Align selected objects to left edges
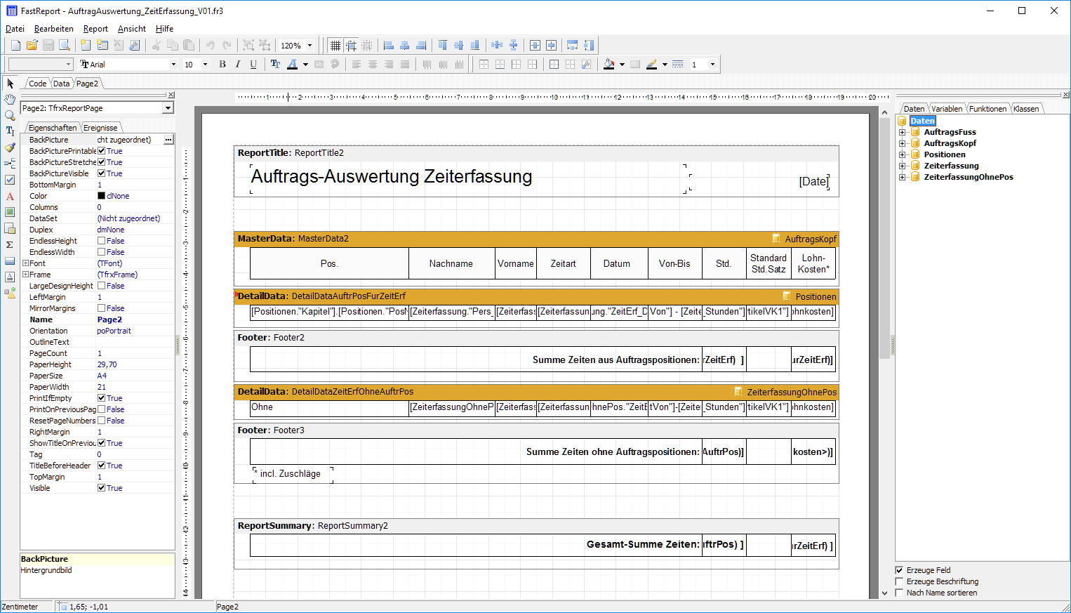 point(389,45)
